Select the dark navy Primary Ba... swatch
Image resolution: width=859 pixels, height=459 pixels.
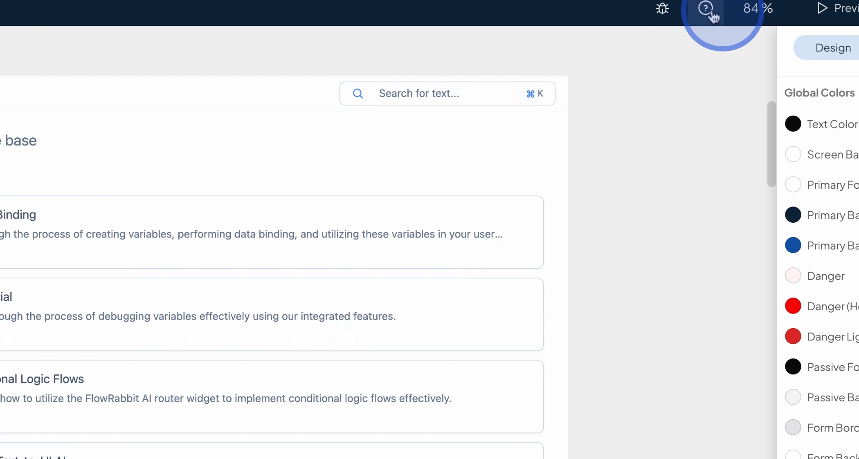[x=793, y=215]
